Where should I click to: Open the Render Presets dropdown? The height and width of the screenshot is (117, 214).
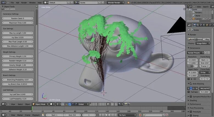(x=195, y=53)
